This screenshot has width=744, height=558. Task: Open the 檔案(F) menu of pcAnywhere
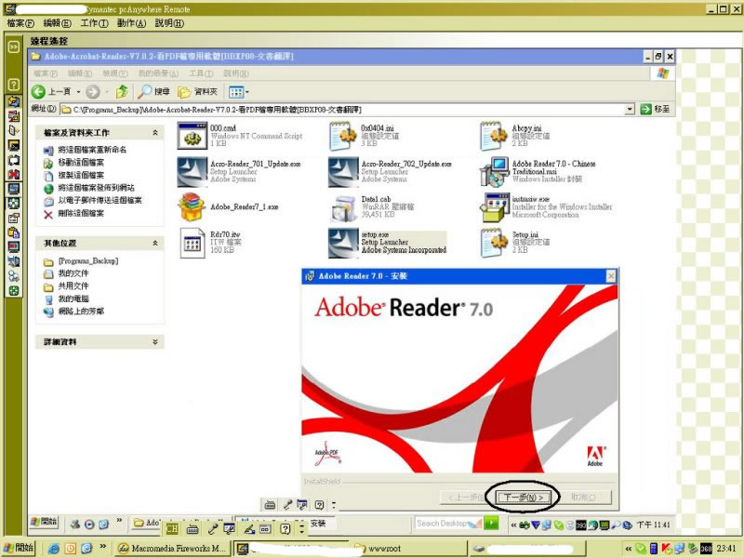coord(20,22)
